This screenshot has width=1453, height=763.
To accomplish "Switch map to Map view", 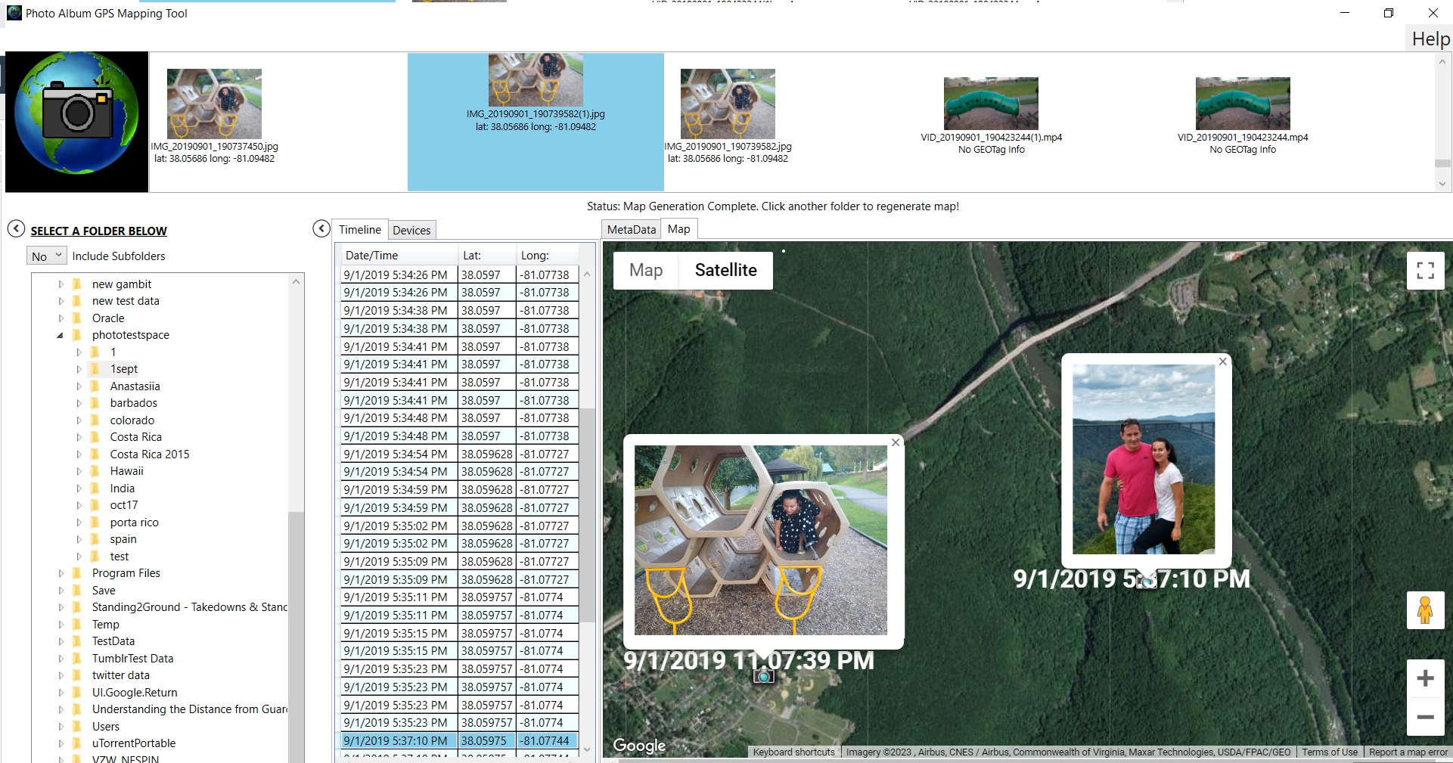I will click(646, 271).
